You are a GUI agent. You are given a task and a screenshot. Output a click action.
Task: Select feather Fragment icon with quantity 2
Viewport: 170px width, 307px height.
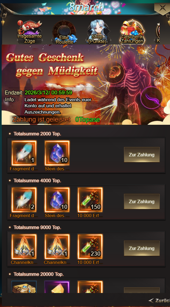click(24, 200)
